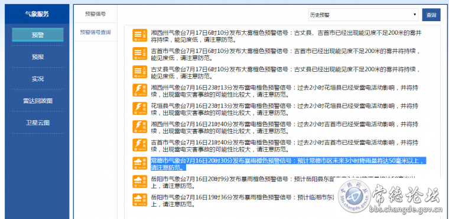
Task: Click rainstorm icon for 常德市 20时30分 alert
Action: 140,163
